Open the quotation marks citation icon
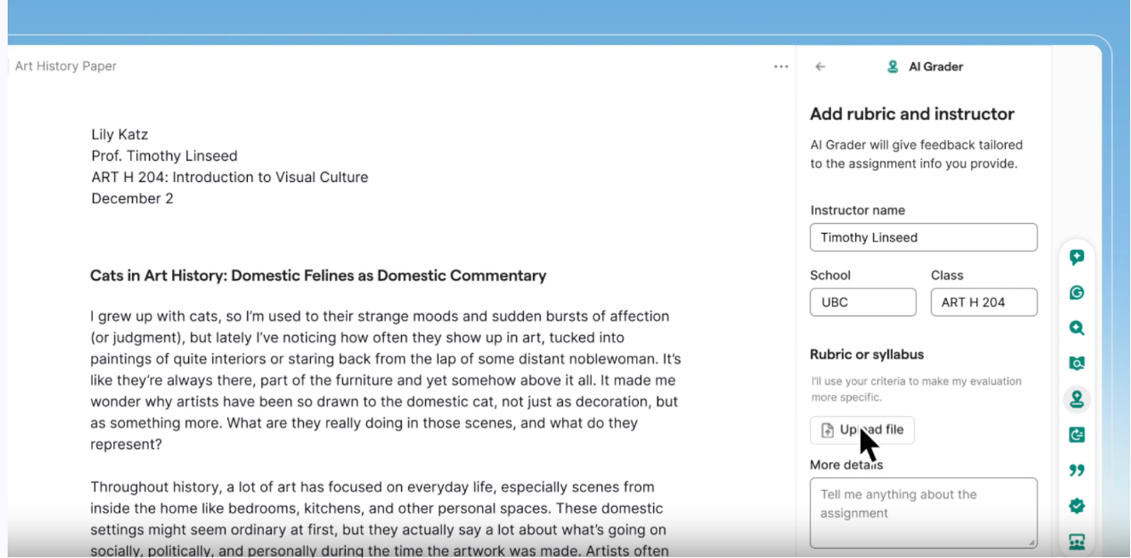The image size is (1131, 558). pyautogui.click(x=1076, y=470)
